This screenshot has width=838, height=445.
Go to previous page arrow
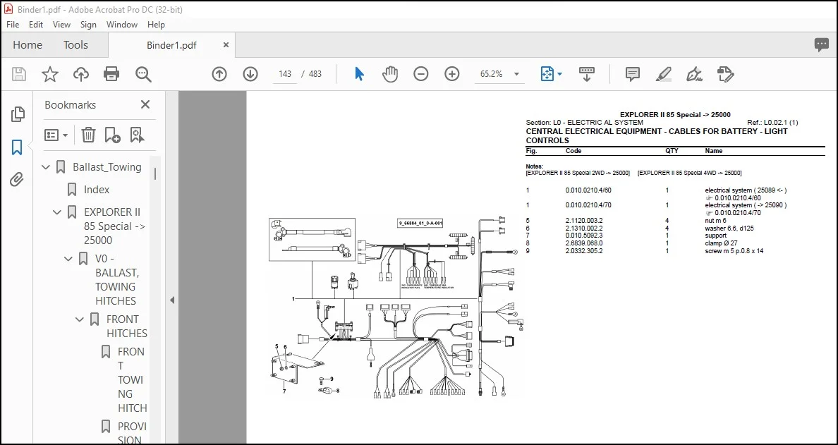point(219,74)
